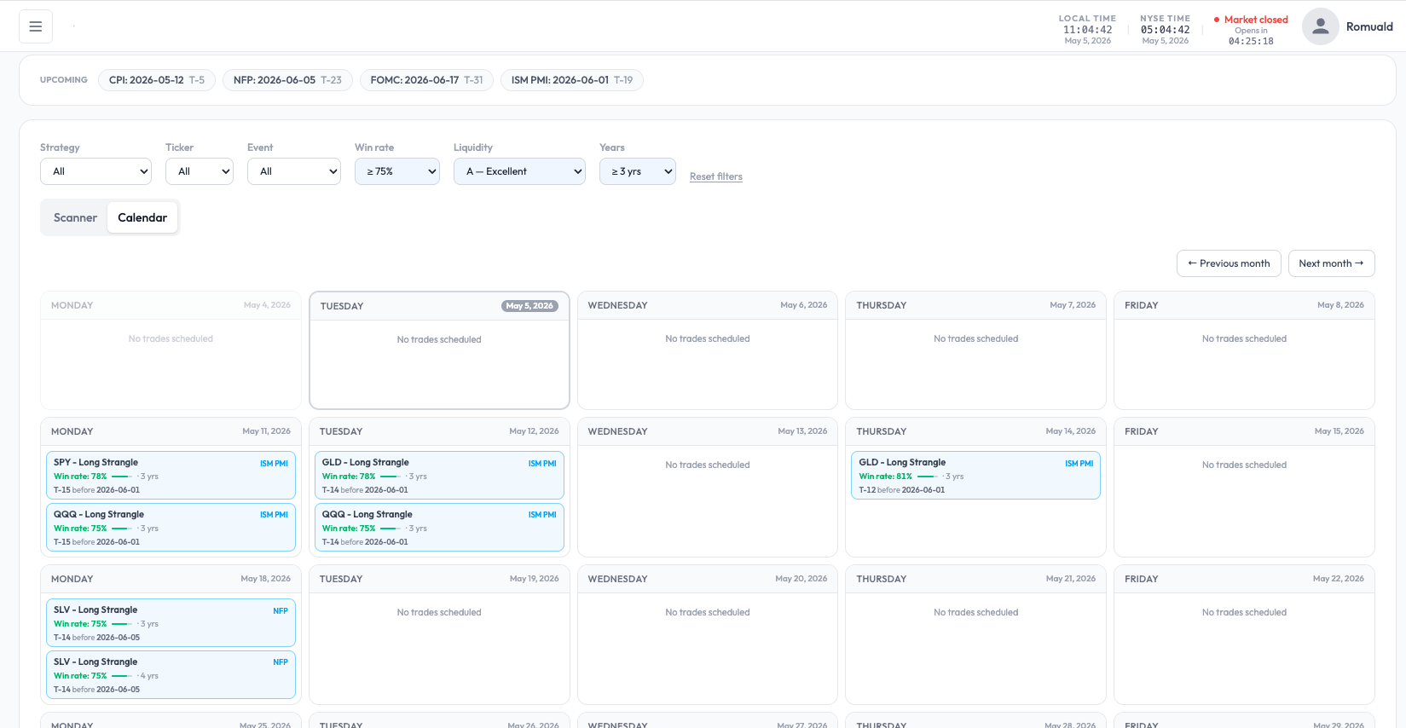This screenshot has width=1406, height=728.
Task: Open the hamburger menu
Action: click(x=36, y=26)
